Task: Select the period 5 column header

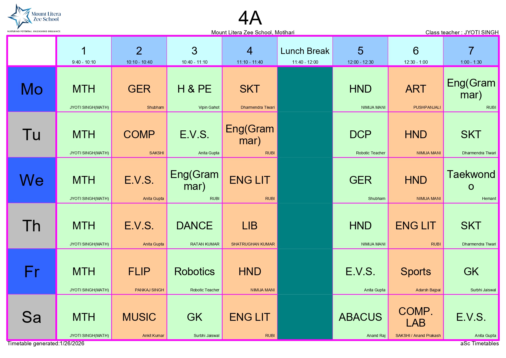Action: tap(360, 51)
